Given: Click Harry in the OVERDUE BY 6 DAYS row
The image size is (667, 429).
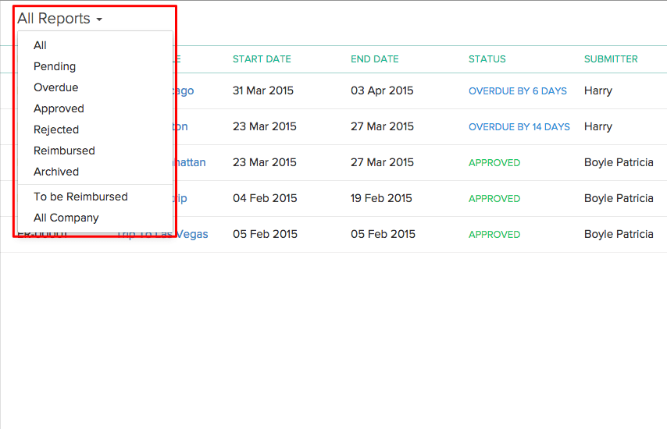Looking at the screenshot, I should point(598,90).
